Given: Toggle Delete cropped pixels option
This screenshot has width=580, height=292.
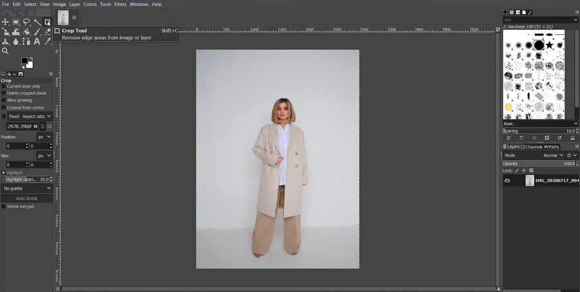Looking at the screenshot, I should pyautogui.click(x=4, y=93).
